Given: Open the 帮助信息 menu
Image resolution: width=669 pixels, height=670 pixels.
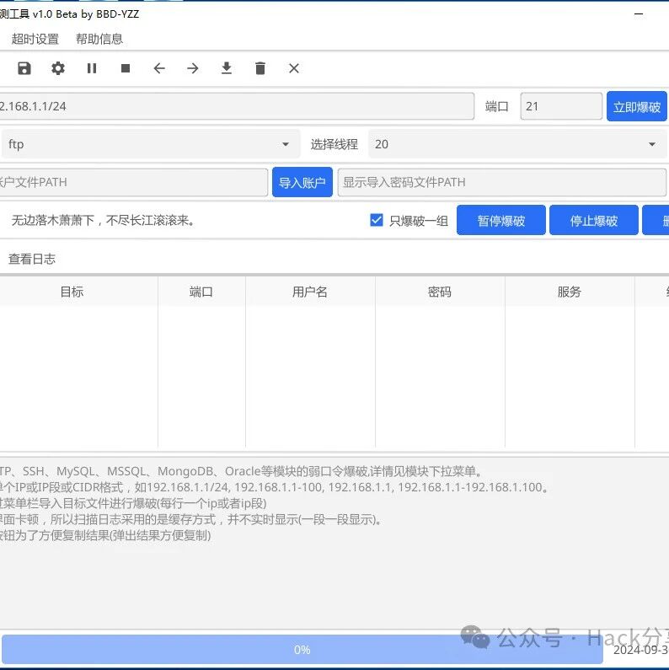Looking at the screenshot, I should click(x=99, y=40).
